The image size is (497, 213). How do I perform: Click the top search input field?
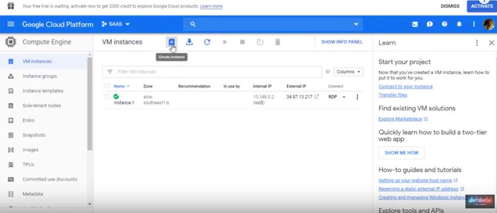(x=273, y=25)
